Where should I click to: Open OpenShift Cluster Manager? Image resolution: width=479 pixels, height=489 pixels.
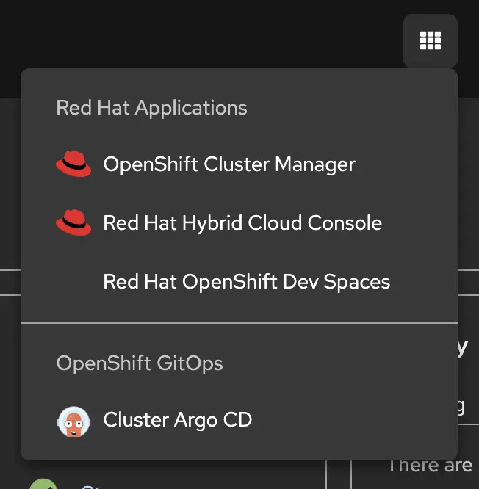tap(229, 164)
